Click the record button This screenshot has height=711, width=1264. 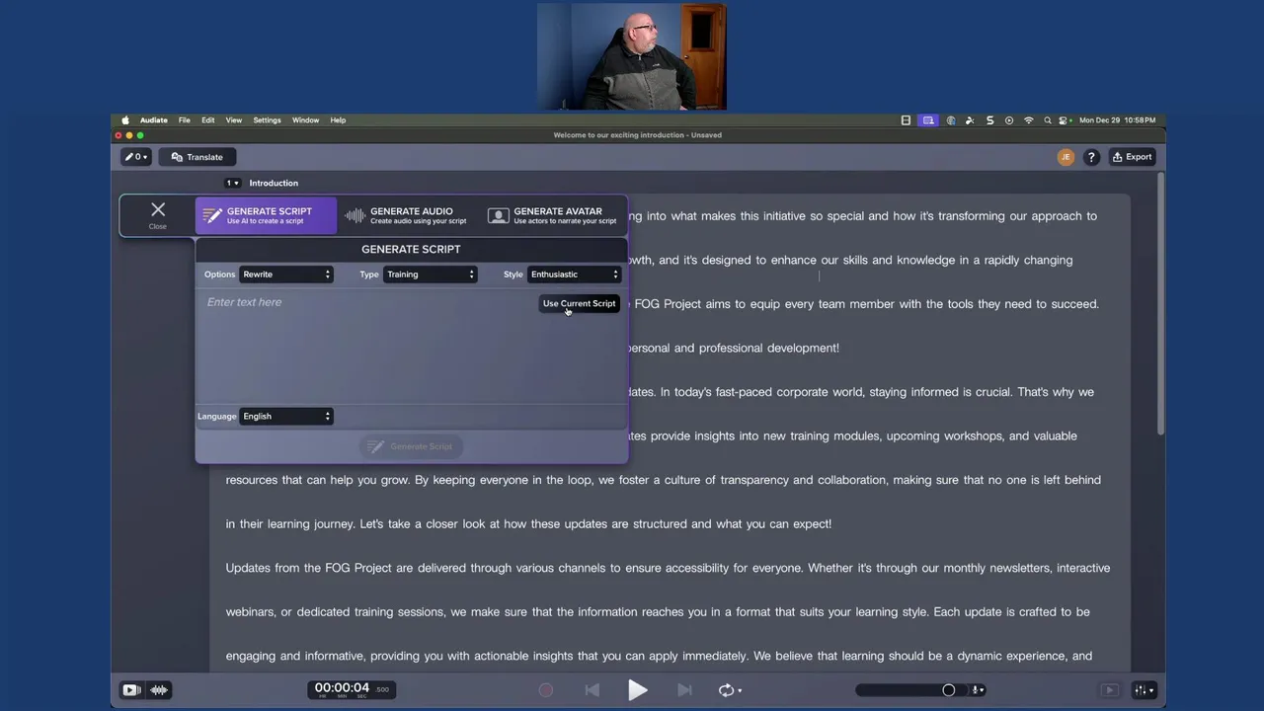[545, 690]
